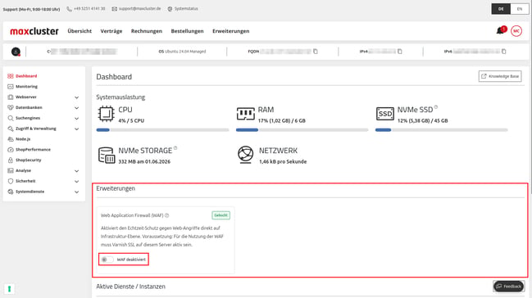The image size is (532, 298).
Task: Click the ShopPerformance gauge icon
Action: coord(11,150)
